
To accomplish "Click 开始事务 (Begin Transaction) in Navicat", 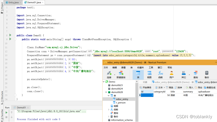I will tap(146, 88).
